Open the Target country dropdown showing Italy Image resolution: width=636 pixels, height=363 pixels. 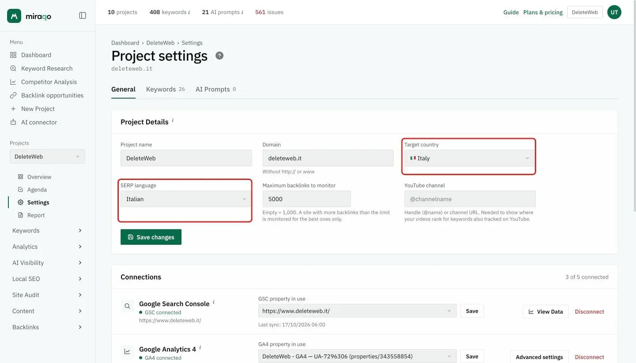pos(470,158)
